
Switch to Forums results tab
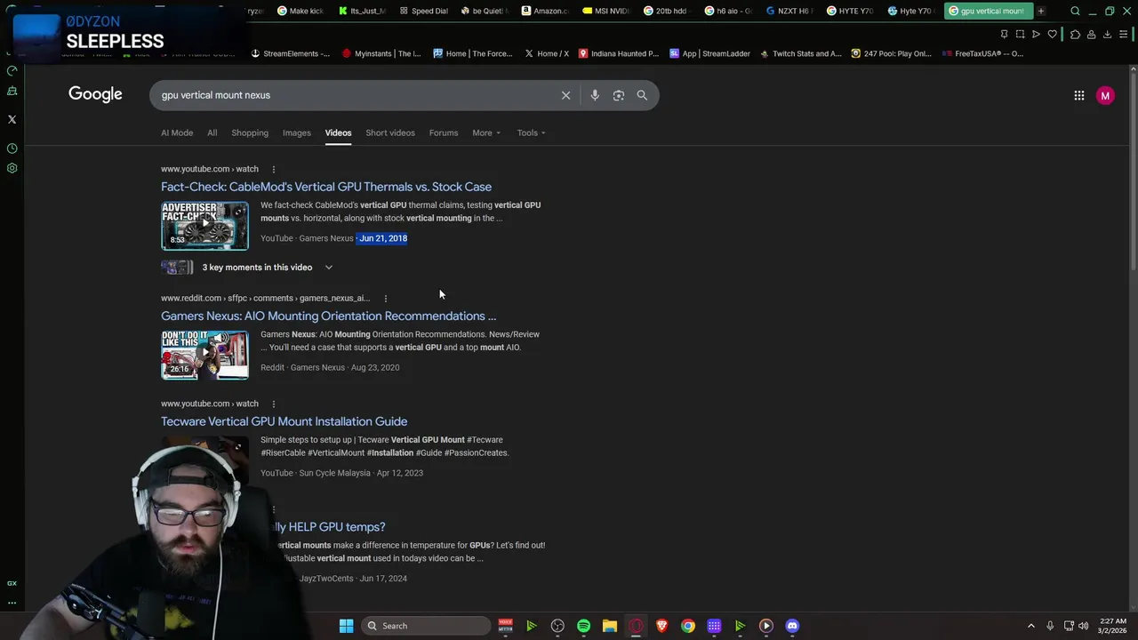coord(444,132)
